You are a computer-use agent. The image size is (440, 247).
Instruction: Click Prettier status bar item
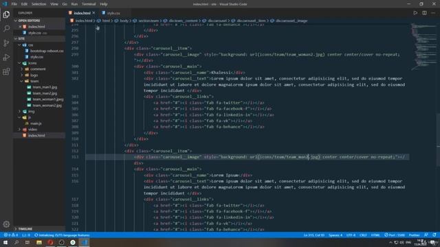point(414,235)
